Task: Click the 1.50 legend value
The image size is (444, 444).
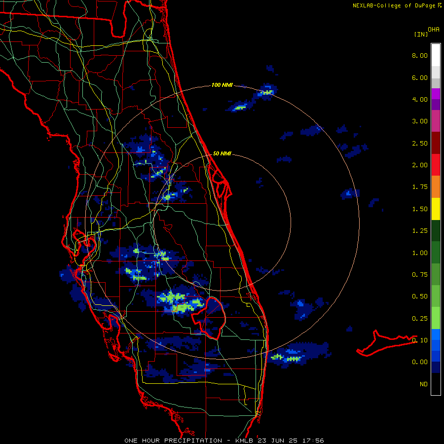Action: (420, 209)
